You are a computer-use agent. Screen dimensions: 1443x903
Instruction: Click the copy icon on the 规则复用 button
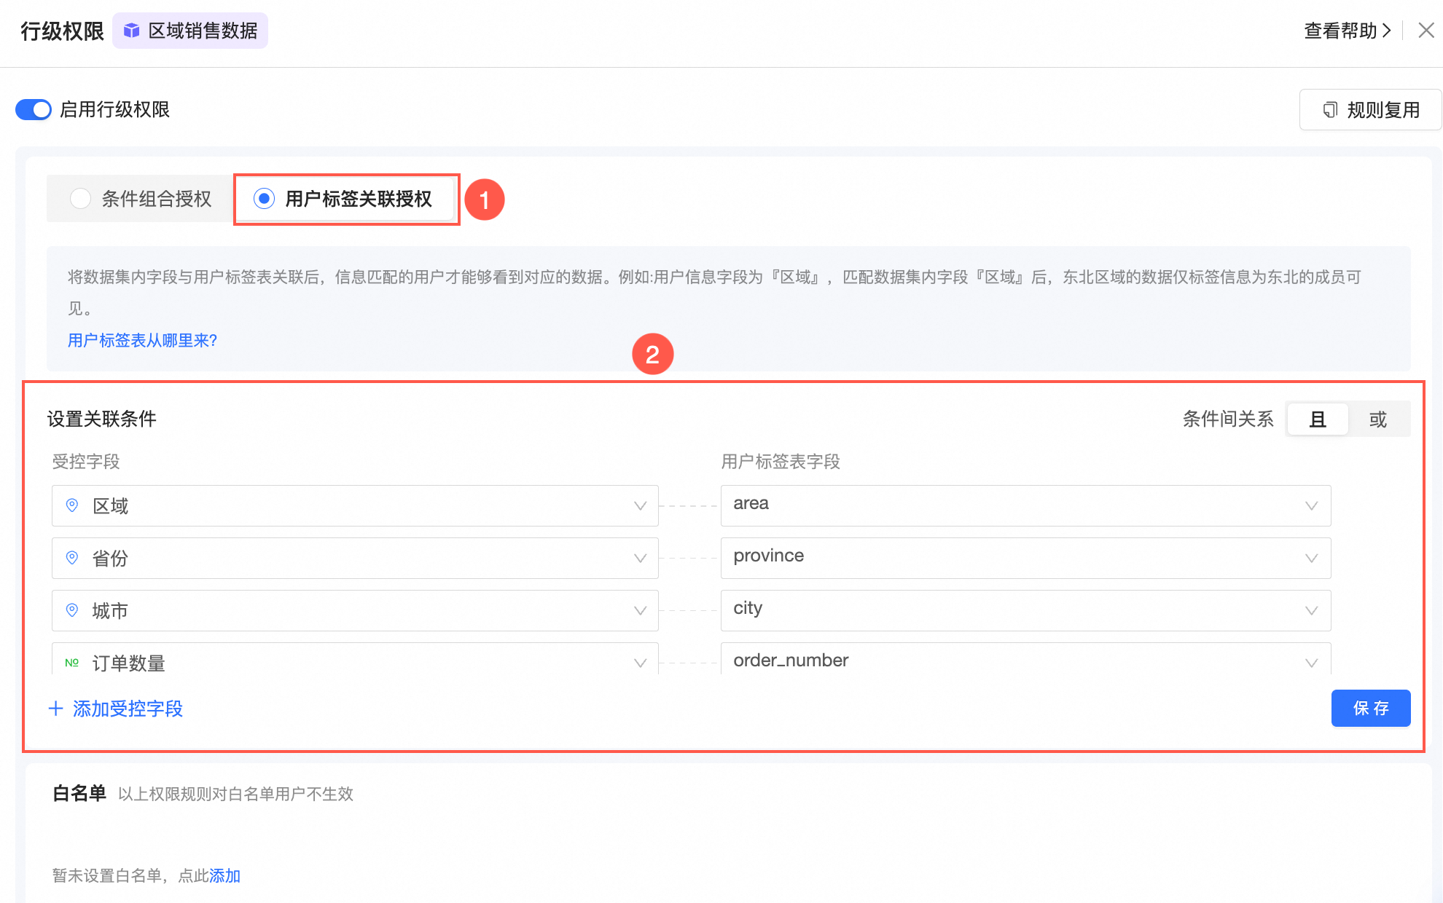1330,110
